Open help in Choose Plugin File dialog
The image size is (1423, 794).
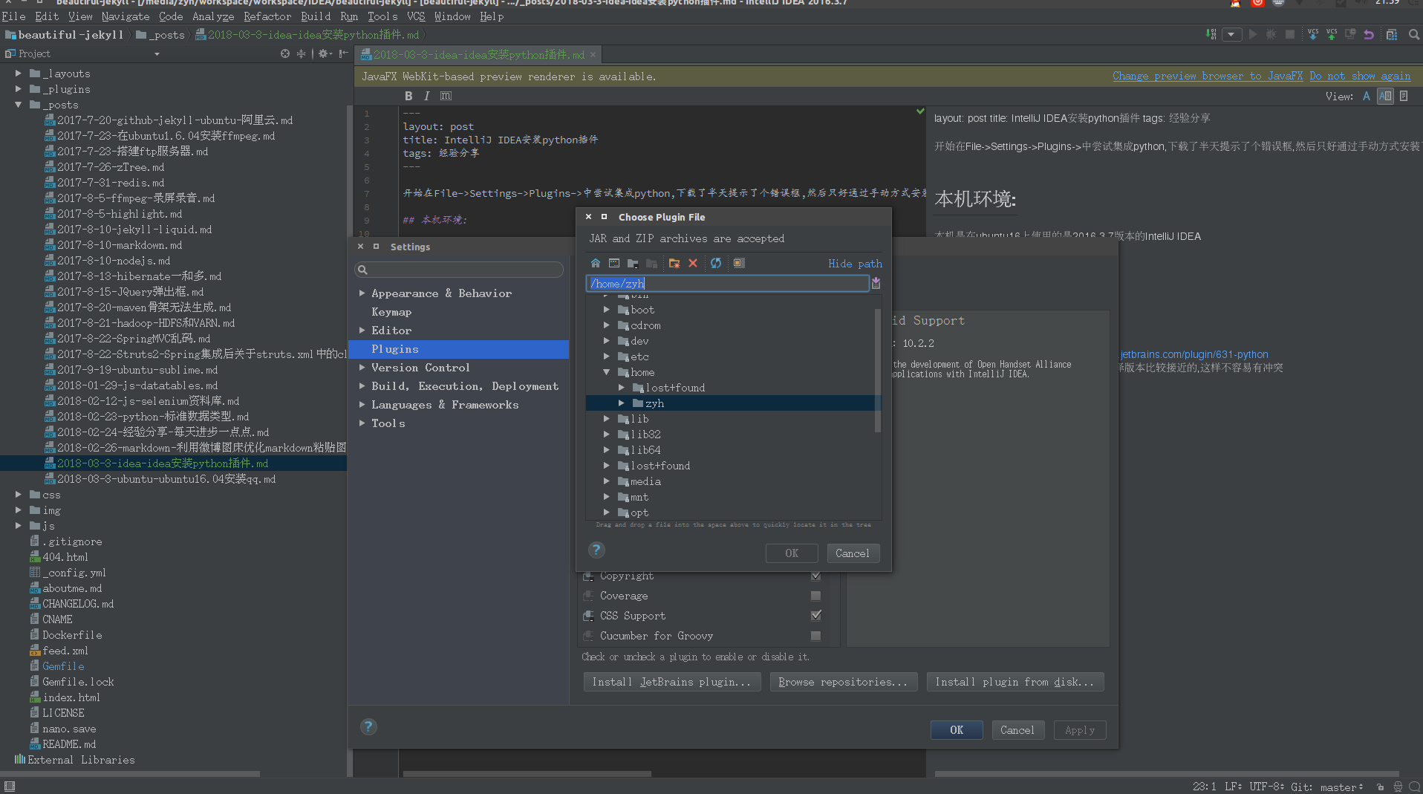(596, 550)
